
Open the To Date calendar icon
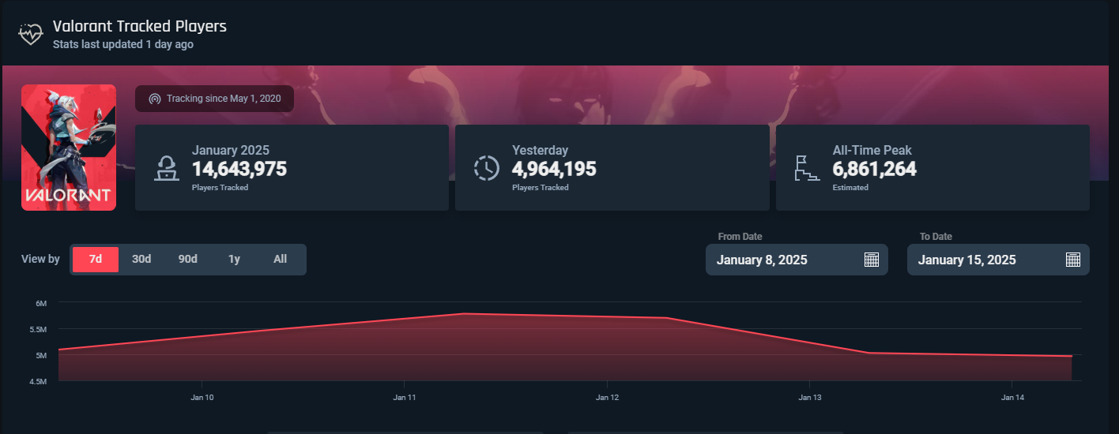coord(1073,260)
